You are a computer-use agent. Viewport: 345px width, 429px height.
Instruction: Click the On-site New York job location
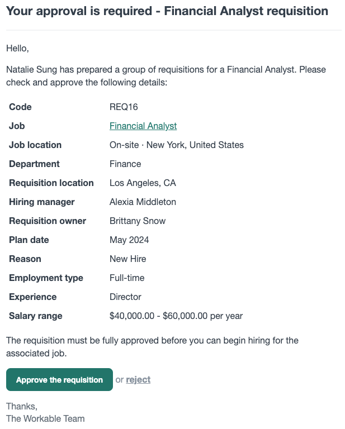coord(176,145)
